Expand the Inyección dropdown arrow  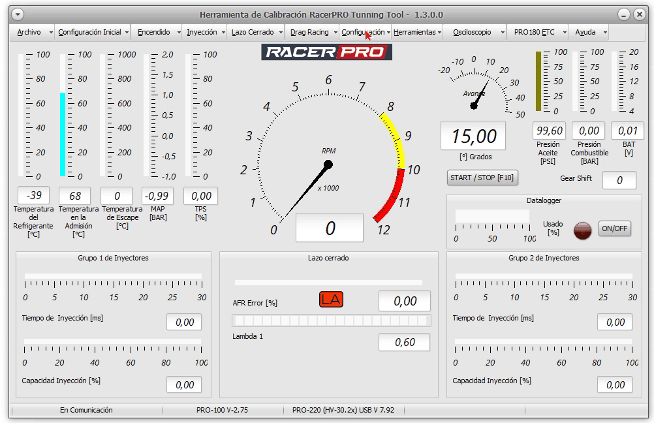pyautogui.click(x=223, y=33)
